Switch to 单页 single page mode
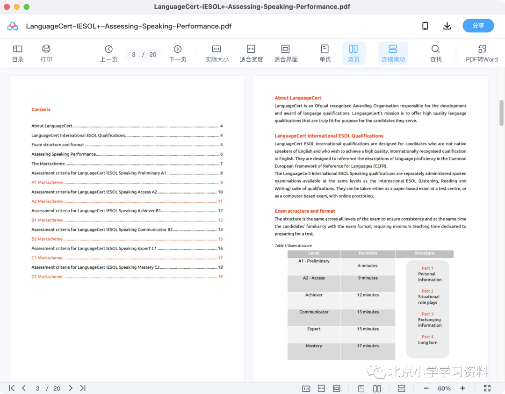The image size is (505, 394). (x=325, y=53)
